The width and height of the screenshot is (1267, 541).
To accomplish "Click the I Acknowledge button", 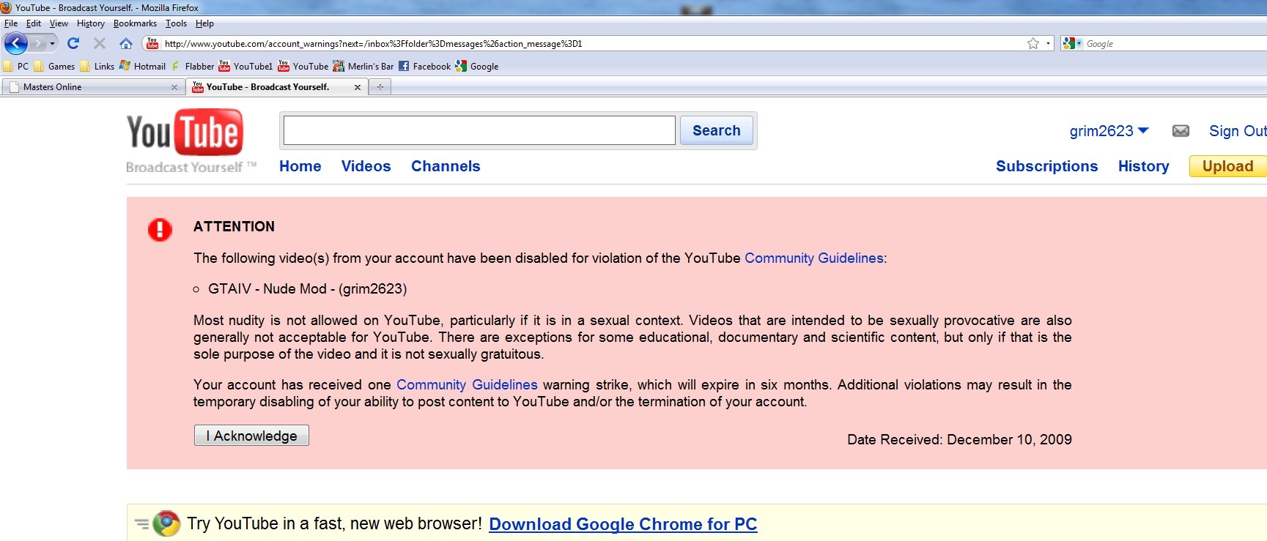I will tap(251, 436).
